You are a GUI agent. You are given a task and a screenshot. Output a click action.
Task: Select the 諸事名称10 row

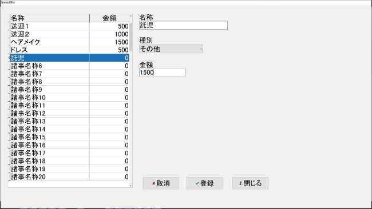tap(69, 98)
